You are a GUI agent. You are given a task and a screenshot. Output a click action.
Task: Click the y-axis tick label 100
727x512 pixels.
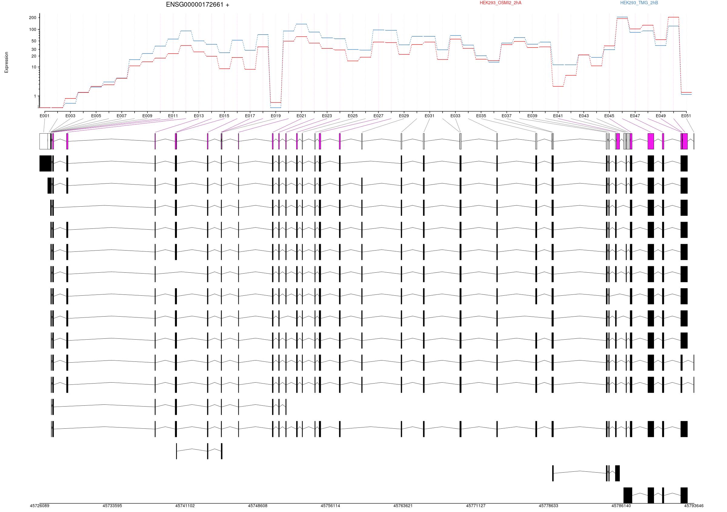coord(33,29)
